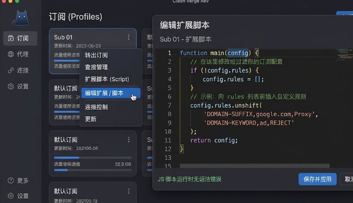
Task: Open three-dot menu on 默认订阅 card dated 202106-26
Action: point(128,140)
